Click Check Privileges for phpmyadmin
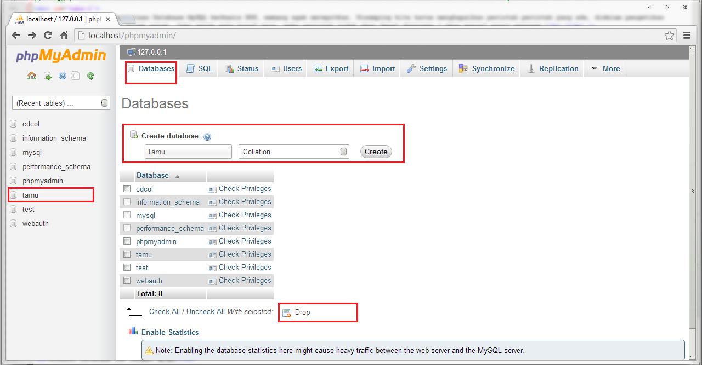Viewport: 702px width, 365px height. click(x=245, y=241)
